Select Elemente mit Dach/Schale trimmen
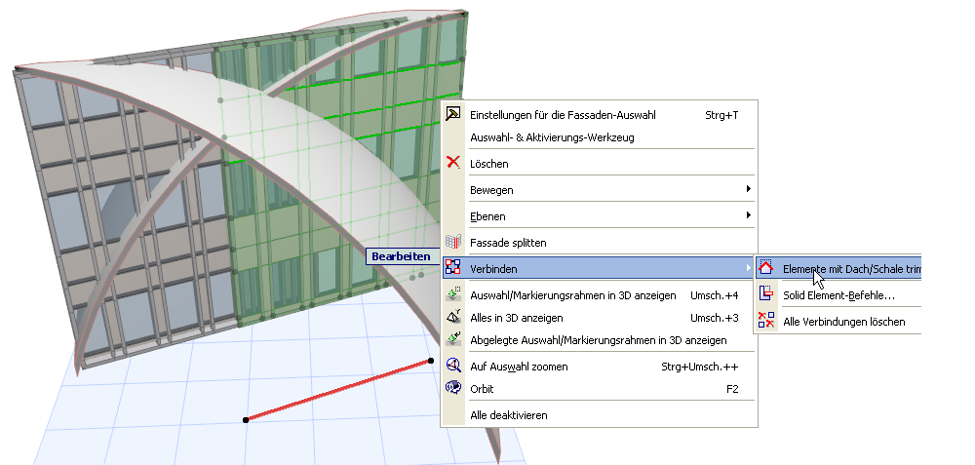Screen dimensions: 975x465 [x=838, y=268]
